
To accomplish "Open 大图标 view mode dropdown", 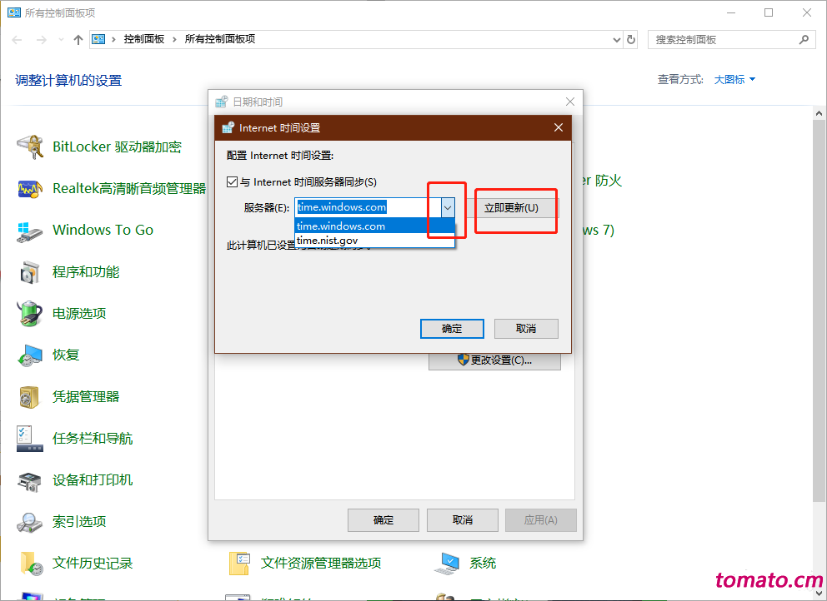I will tap(734, 80).
